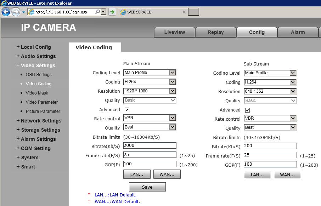
Task: Open Sub Stream Coding H.264 dropdown
Action: pyautogui.click(x=270, y=82)
